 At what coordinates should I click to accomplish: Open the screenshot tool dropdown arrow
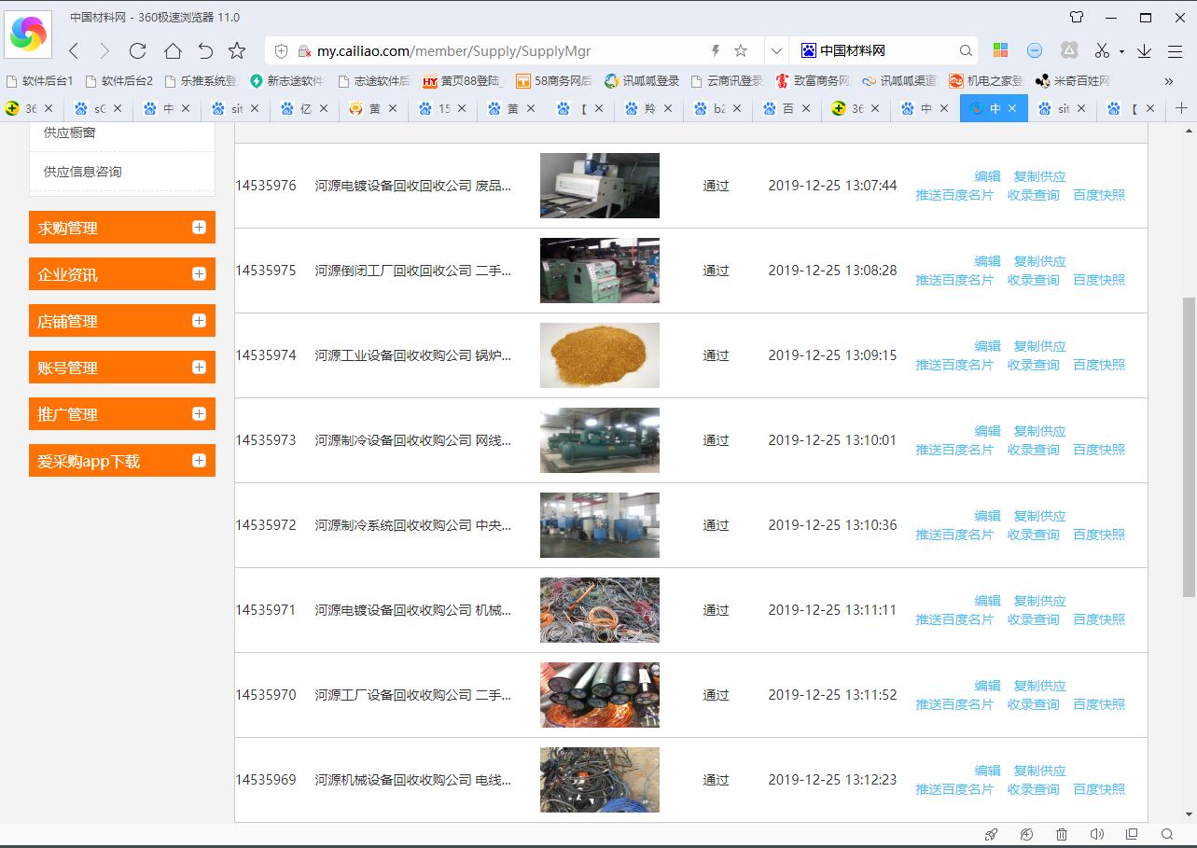pyautogui.click(x=1121, y=51)
